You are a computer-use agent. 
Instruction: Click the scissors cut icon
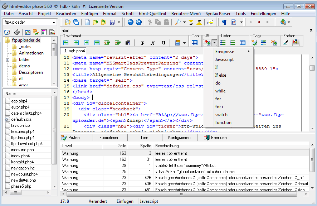click(150, 22)
